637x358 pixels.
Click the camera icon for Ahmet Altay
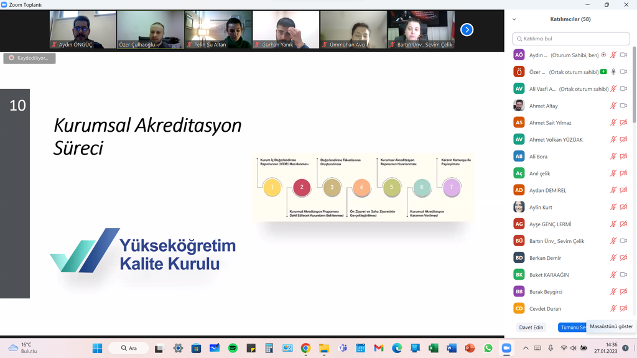(623, 106)
